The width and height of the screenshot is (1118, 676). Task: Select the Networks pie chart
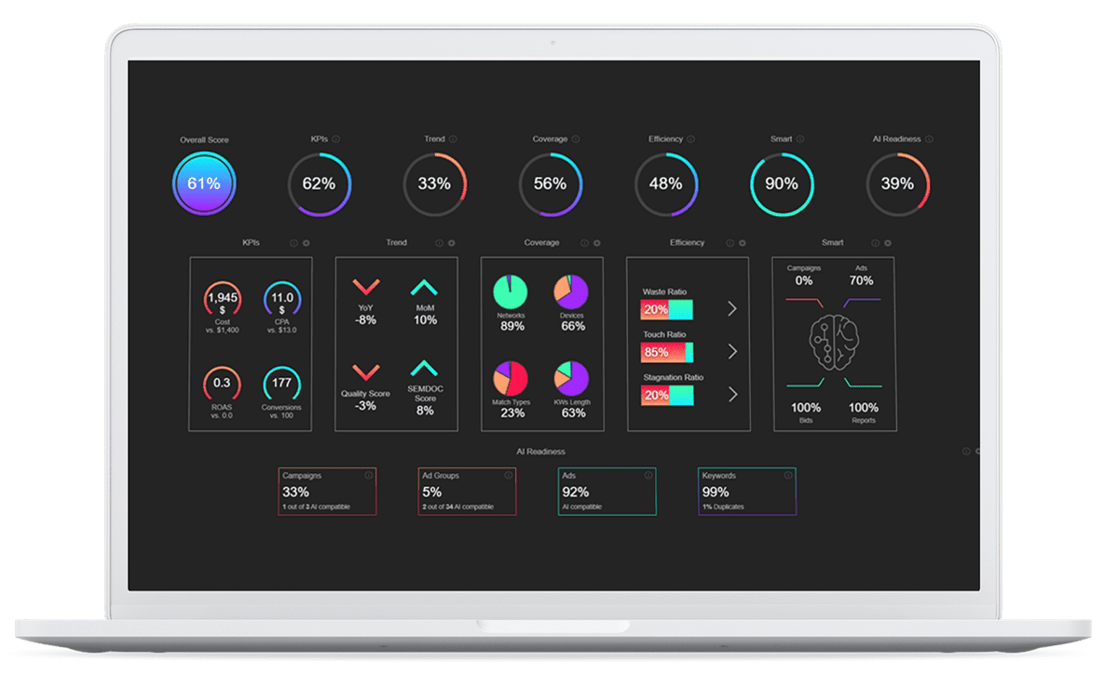coord(511,291)
